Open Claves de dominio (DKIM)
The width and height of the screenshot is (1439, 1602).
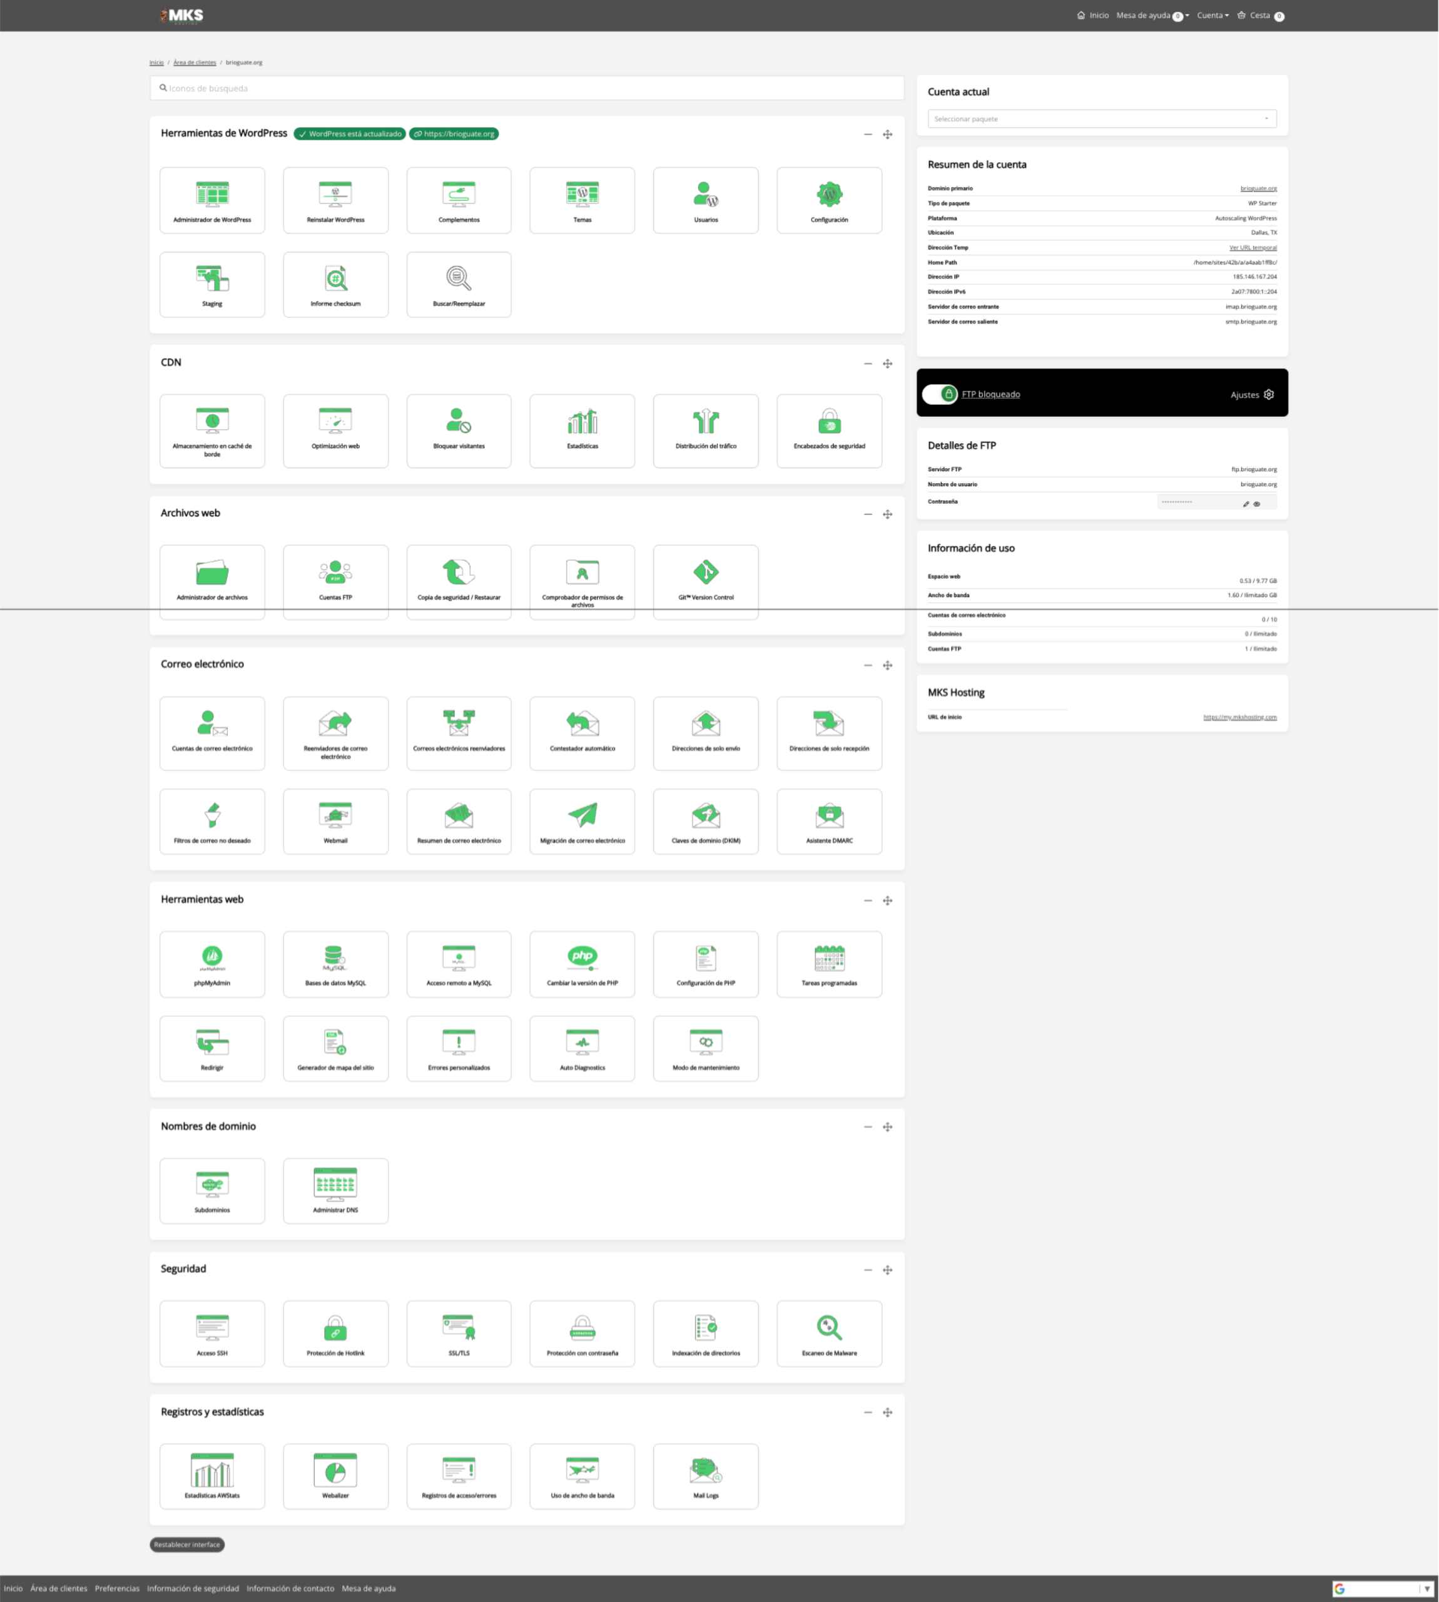point(705,822)
